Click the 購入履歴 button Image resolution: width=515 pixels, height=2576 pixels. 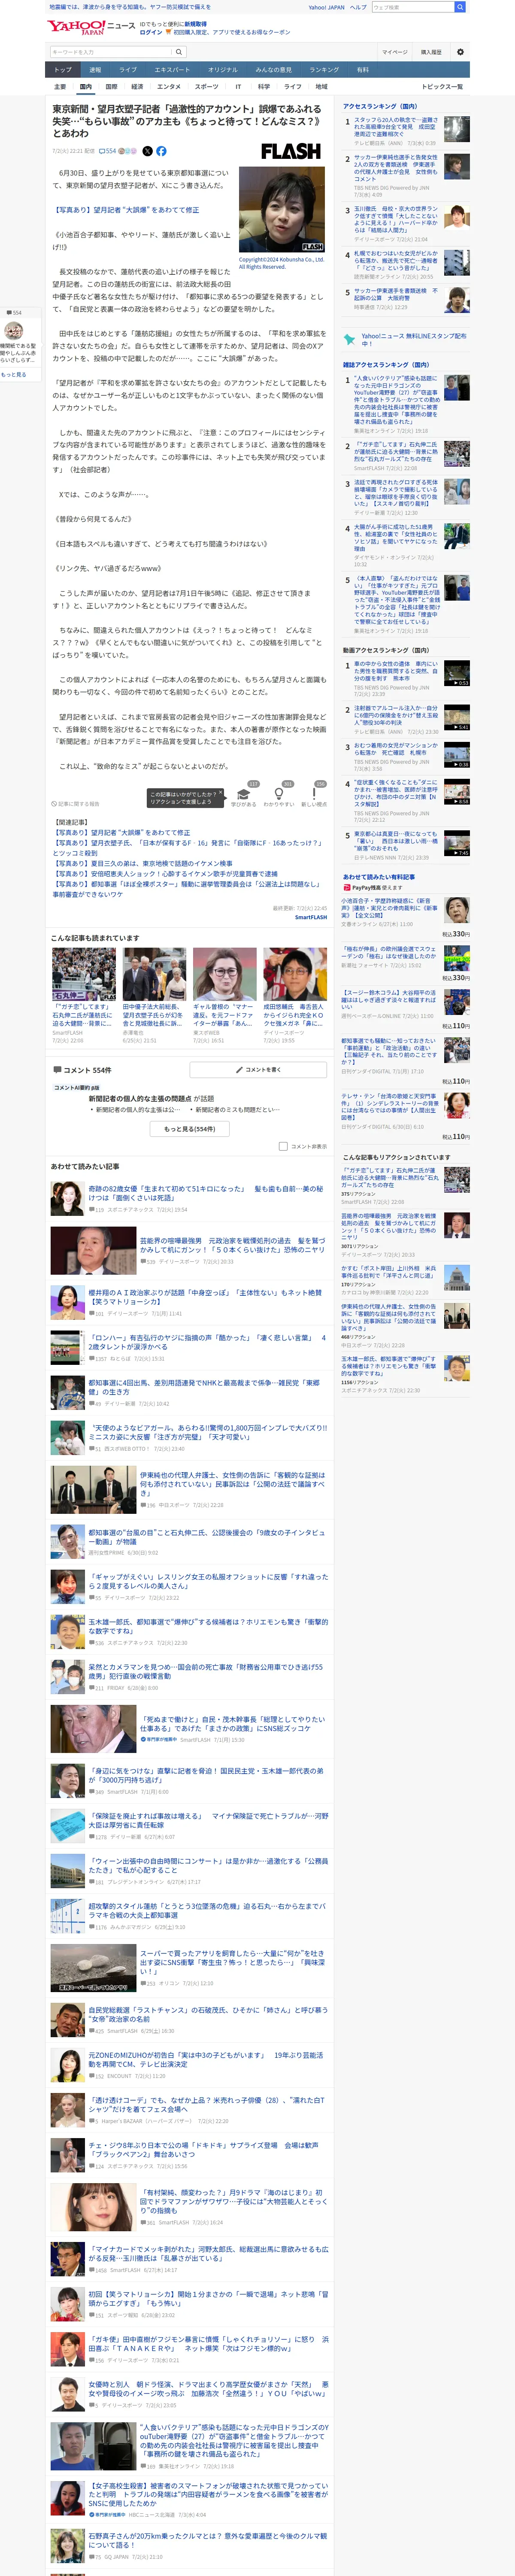pos(431,52)
